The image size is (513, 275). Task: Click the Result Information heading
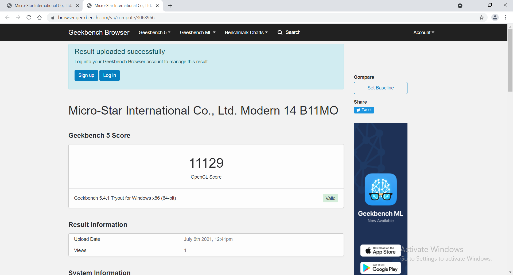pos(98,225)
